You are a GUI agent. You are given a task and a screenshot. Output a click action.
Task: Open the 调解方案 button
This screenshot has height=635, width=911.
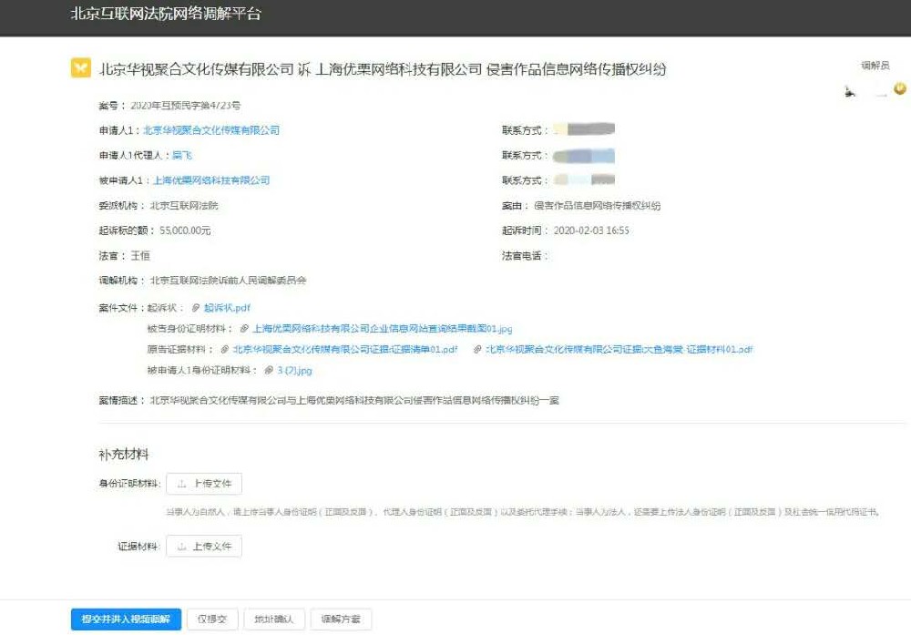point(341,620)
